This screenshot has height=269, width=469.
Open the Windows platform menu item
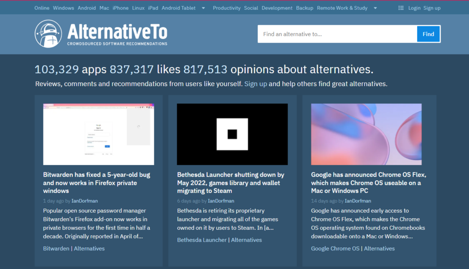[63, 8]
